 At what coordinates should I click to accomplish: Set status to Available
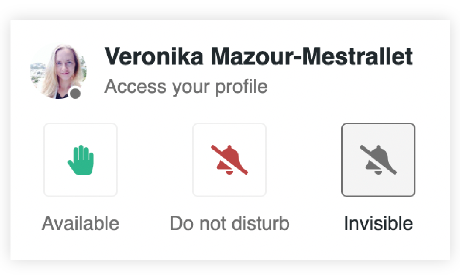[81, 160]
